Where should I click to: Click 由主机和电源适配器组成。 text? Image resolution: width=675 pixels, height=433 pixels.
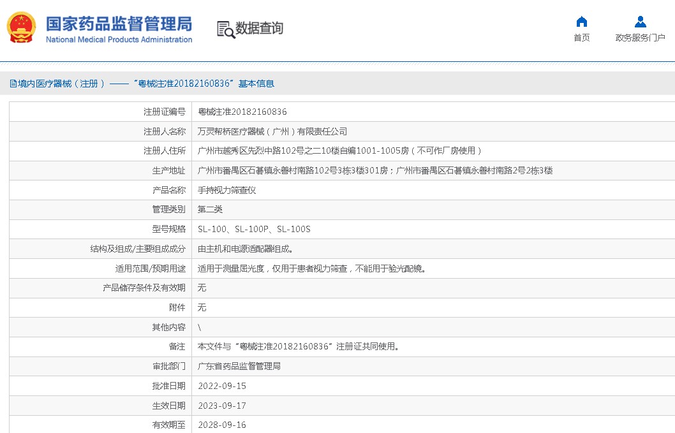point(246,249)
